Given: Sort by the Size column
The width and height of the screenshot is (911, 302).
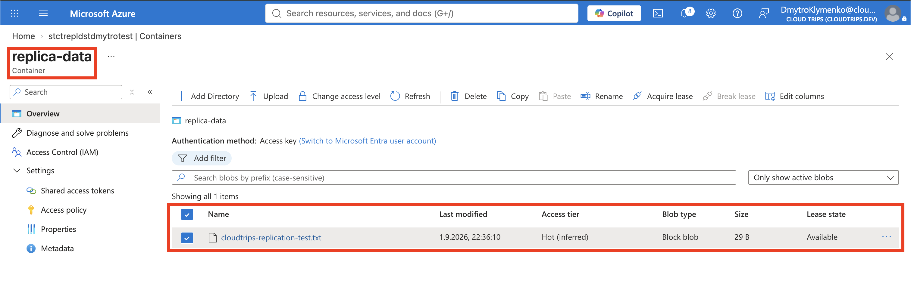Looking at the screenshot, I should pos(741,214).
